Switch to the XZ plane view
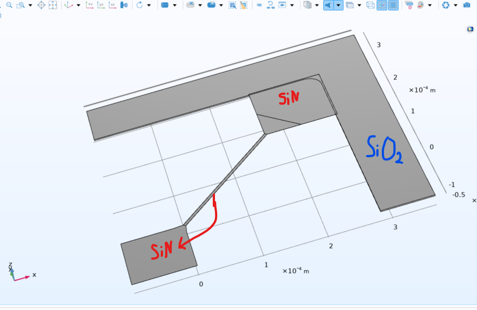This screenshot has height=310, width=477. 112,5
